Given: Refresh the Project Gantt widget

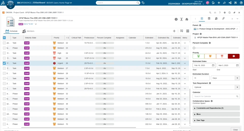Looking at the screenshot, I should (229, 13).
